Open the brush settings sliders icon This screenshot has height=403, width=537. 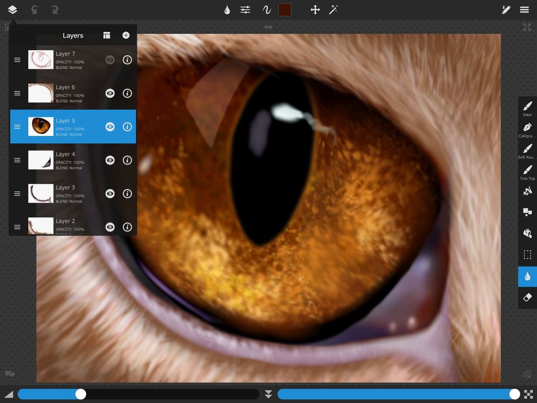point(245,9)
